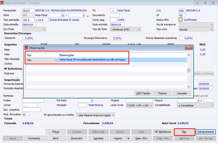Maximize the Notas de Entrada window

click(x=205, y=3)
